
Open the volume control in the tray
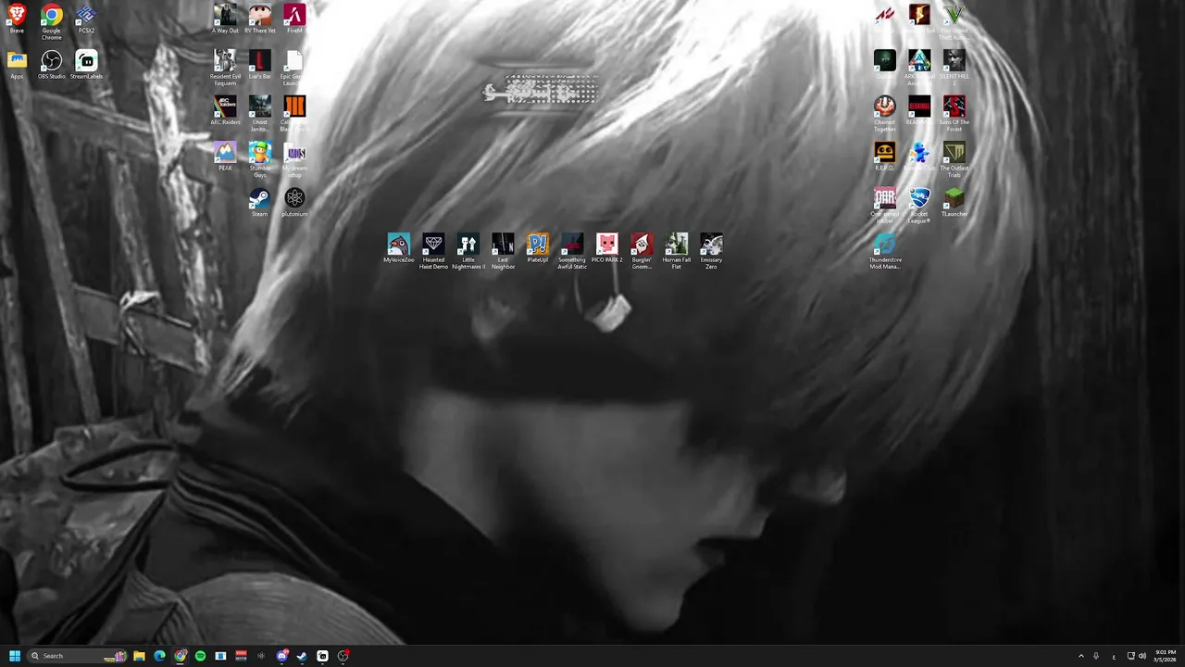[x=1142, y=656]
